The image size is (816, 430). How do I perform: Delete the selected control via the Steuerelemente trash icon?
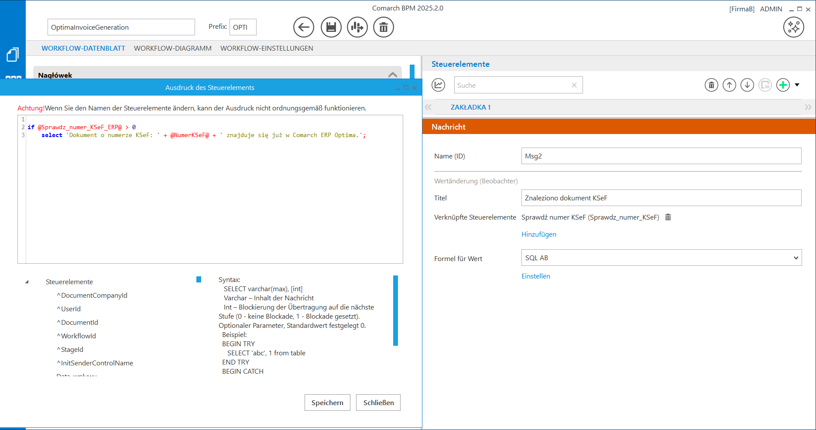(711, 85)
